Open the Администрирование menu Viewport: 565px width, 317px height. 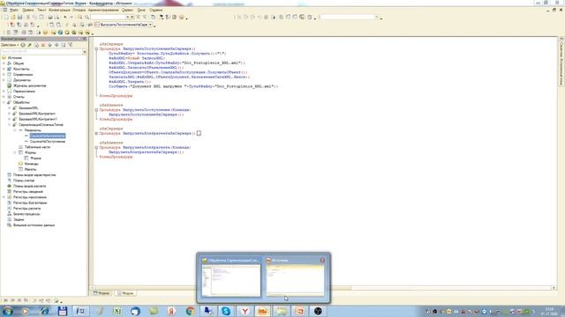click(x=103, y=10)
